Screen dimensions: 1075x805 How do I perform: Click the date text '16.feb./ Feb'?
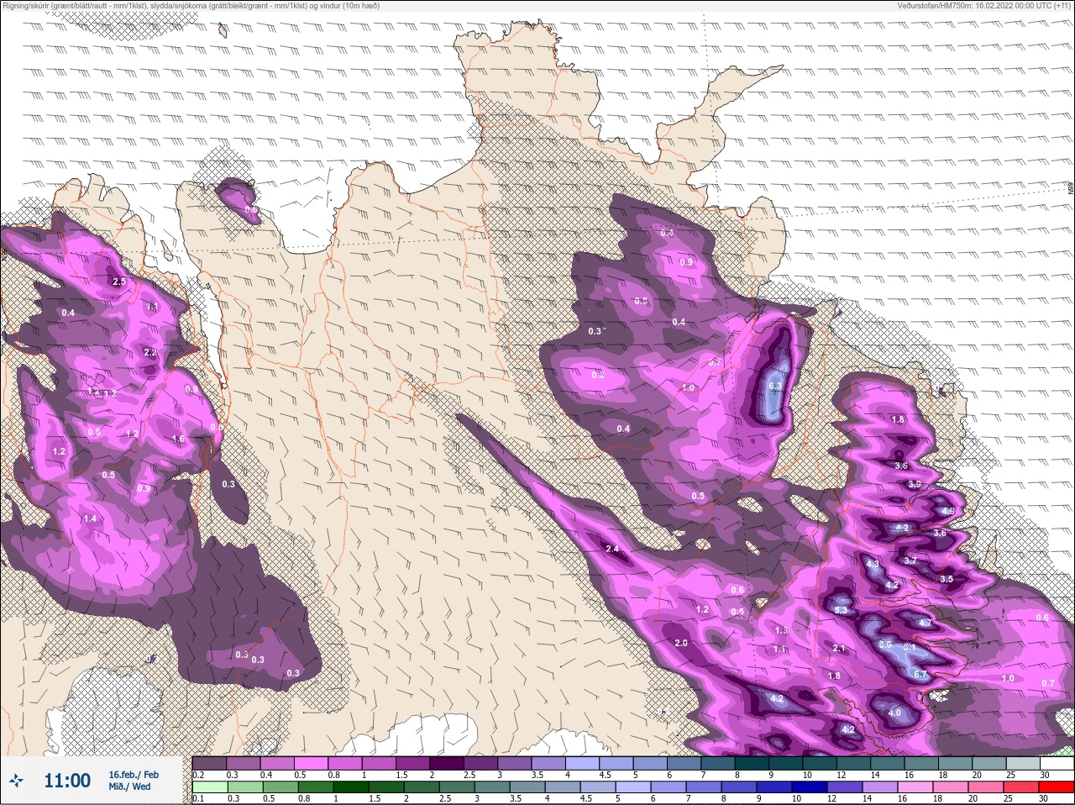pyautogui.click(x=134, y=775)
